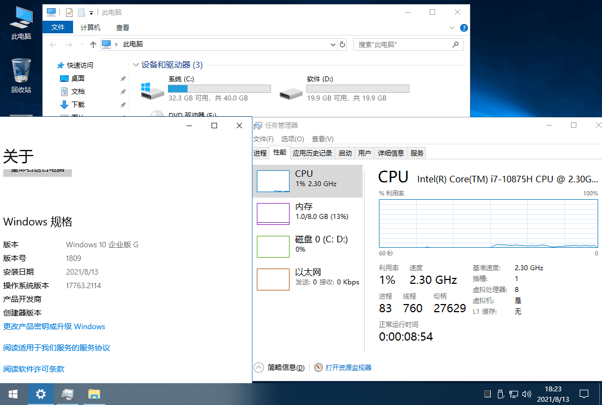Click the network icon in the system tray
Viewport: 602px width, 405px height.
[514, 394]
